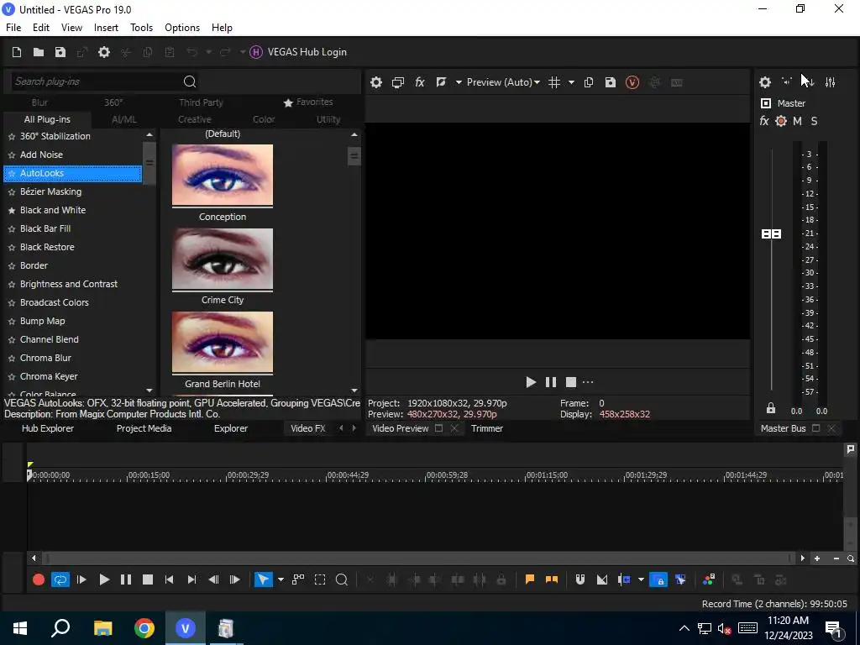The height and width of the screenshot is (645, 860).
Task: Insert marker with orange flag icon
Action: pyautogui.click(x=530, y=579)
